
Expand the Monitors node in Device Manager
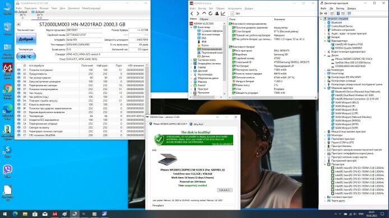coord(325,135)
